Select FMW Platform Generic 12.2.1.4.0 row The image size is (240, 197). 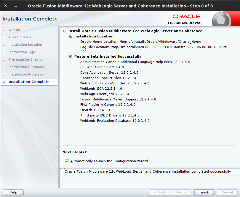[x=108, y=105]
